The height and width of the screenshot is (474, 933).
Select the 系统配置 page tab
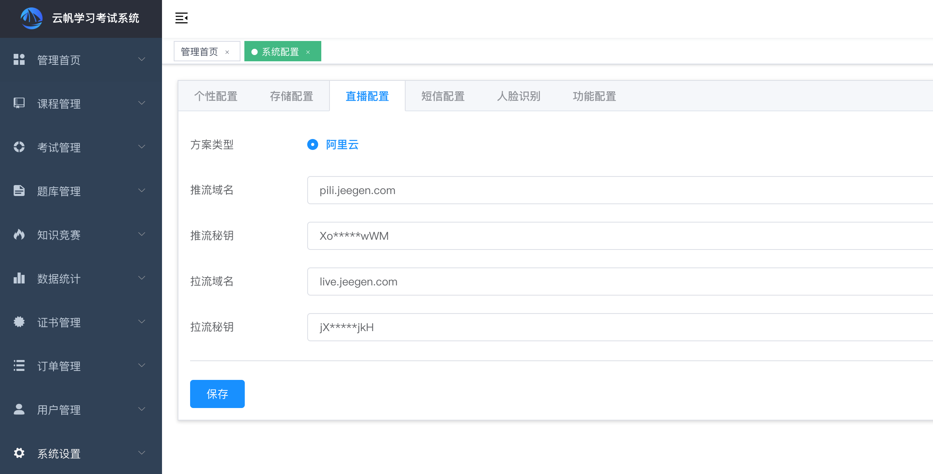(x=283, y=52)
